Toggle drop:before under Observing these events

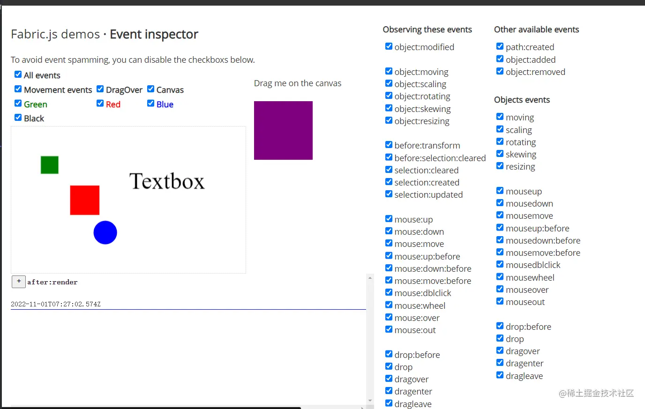[x=389, y=354]
